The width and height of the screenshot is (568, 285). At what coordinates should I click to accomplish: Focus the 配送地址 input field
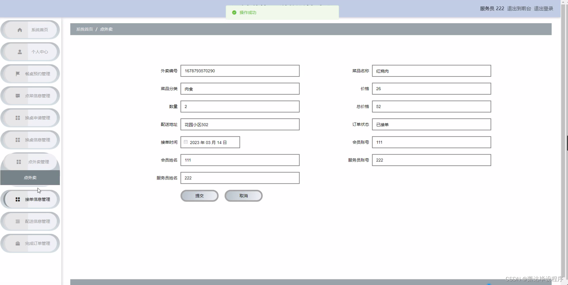coord(240,124)
